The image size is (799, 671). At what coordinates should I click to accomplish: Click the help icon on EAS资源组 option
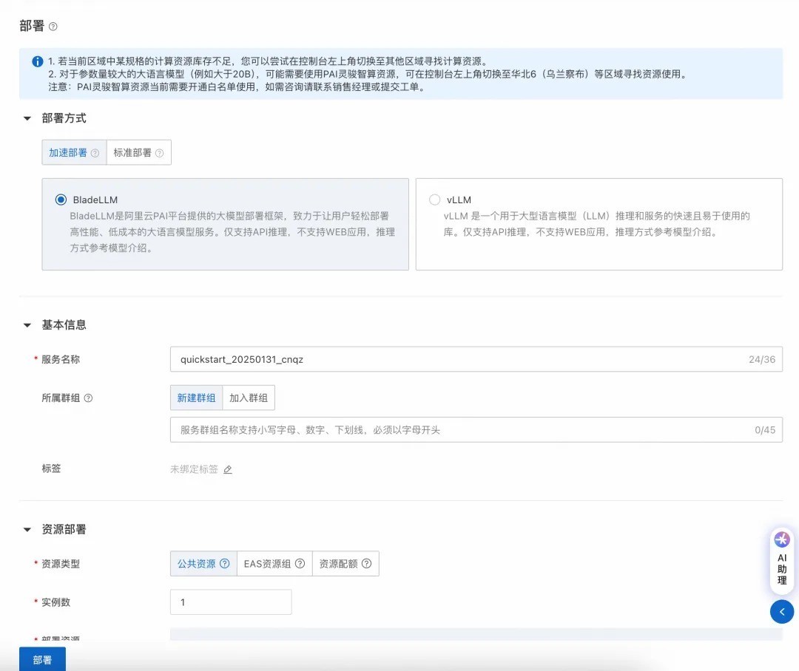300,564
